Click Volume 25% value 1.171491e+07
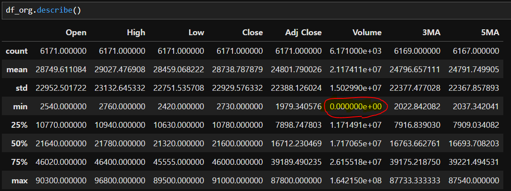Screen dimensions: 511x191 coord(355,125)
